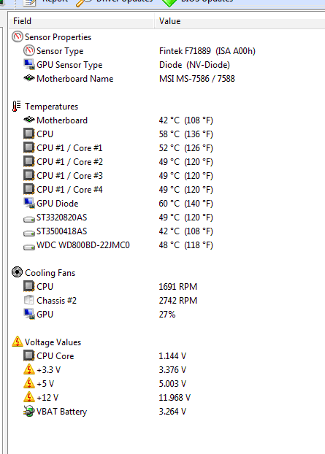Click the +12 V value 11.968 V
The height and width of the screenshot is (454, 325).
pyautogui.click(x=175, y=398)
